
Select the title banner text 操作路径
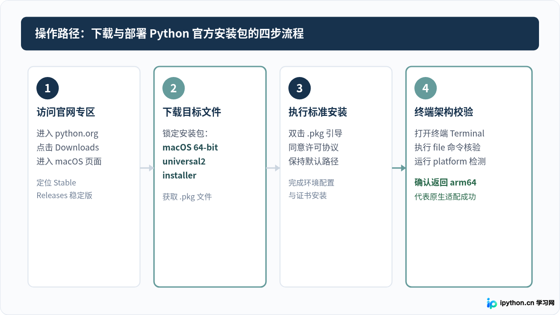57,34
